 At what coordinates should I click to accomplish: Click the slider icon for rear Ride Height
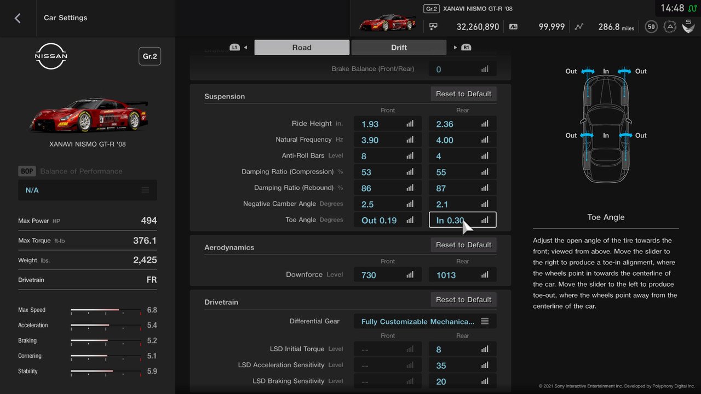point(485,124)
